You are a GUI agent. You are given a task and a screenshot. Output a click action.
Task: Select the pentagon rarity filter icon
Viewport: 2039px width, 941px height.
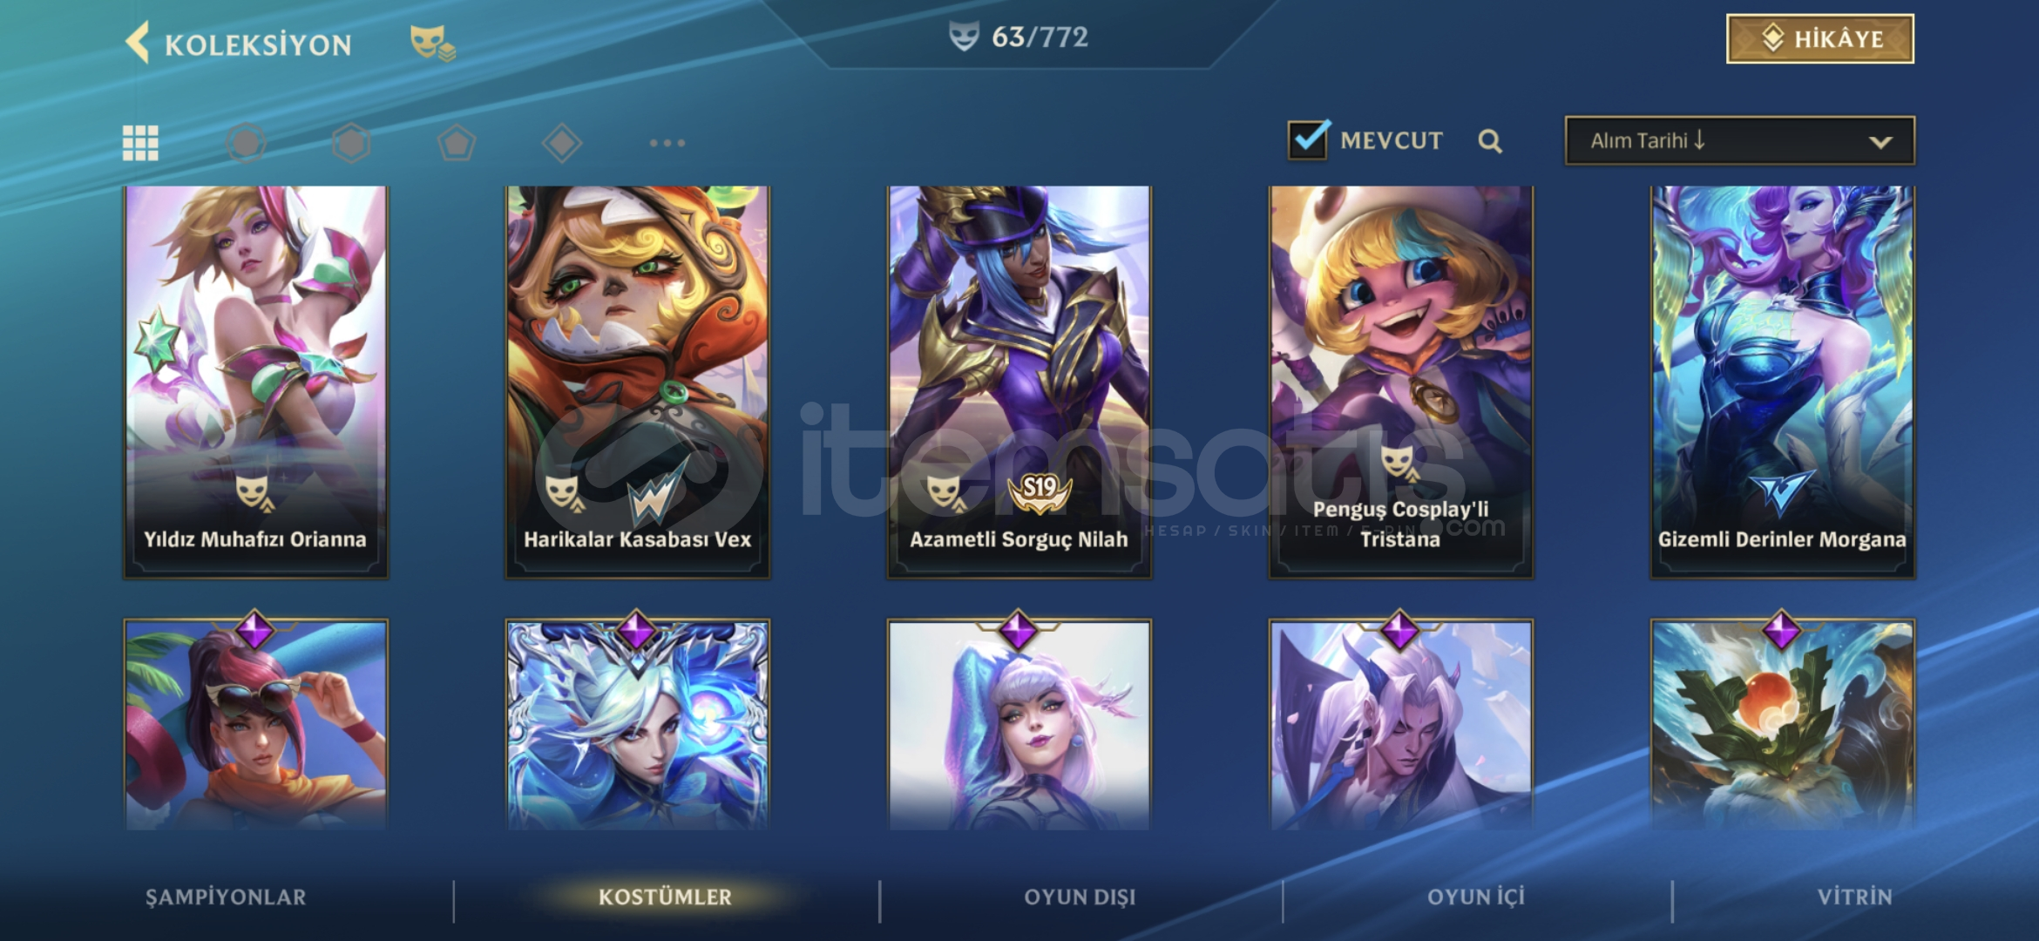[457, 143]
